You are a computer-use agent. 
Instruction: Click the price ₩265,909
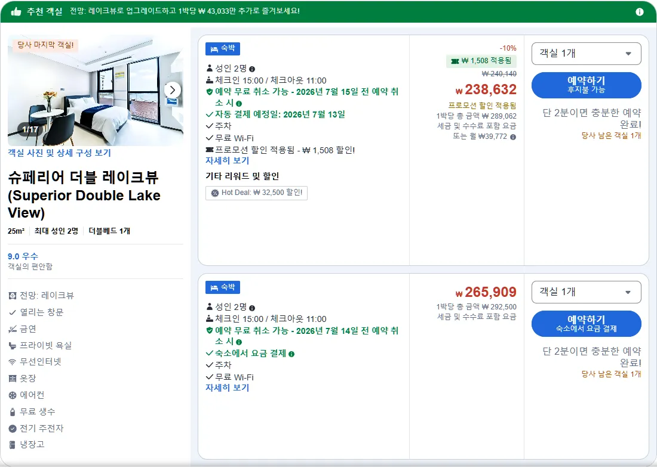pos(486,292)
